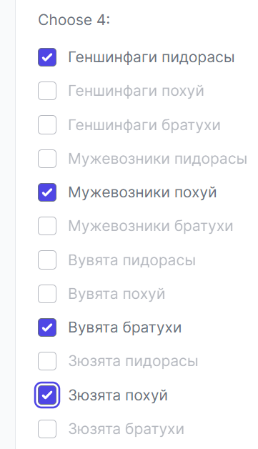Check the 'Мужевозники пидорасы' box

click(x=47, y=159)
